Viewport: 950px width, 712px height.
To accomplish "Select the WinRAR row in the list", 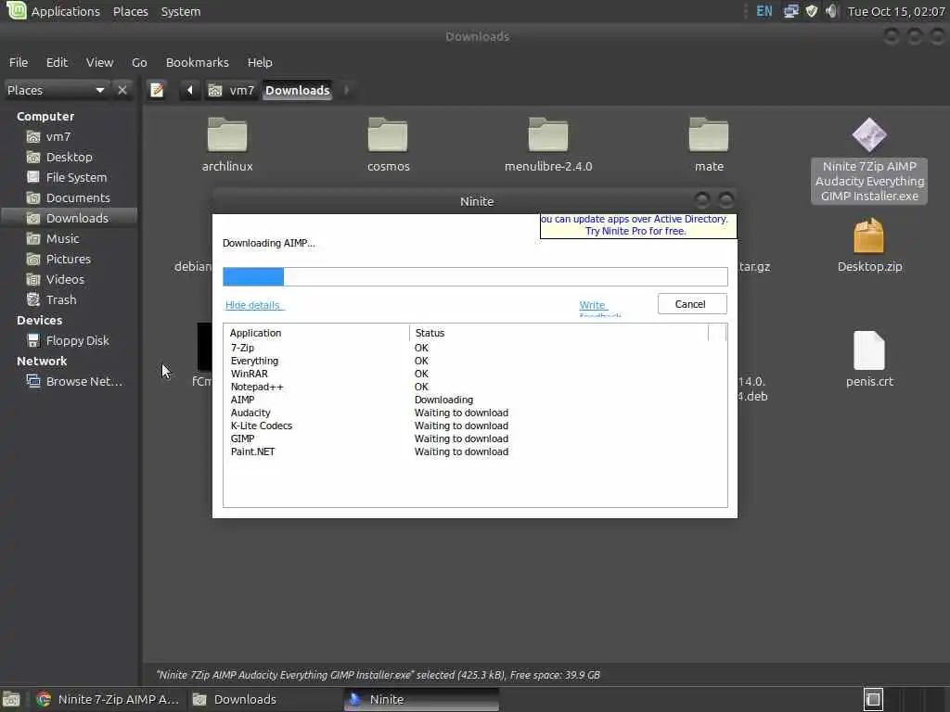I will (475, 374).
